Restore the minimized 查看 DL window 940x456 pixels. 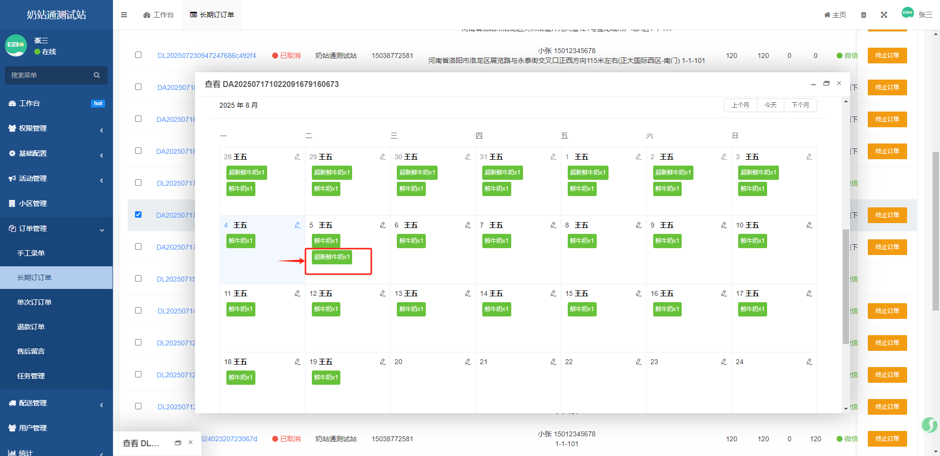tap(178, 443)
